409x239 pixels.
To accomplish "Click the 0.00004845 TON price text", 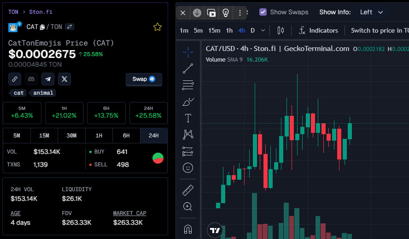I will click(x=35, y=64).
